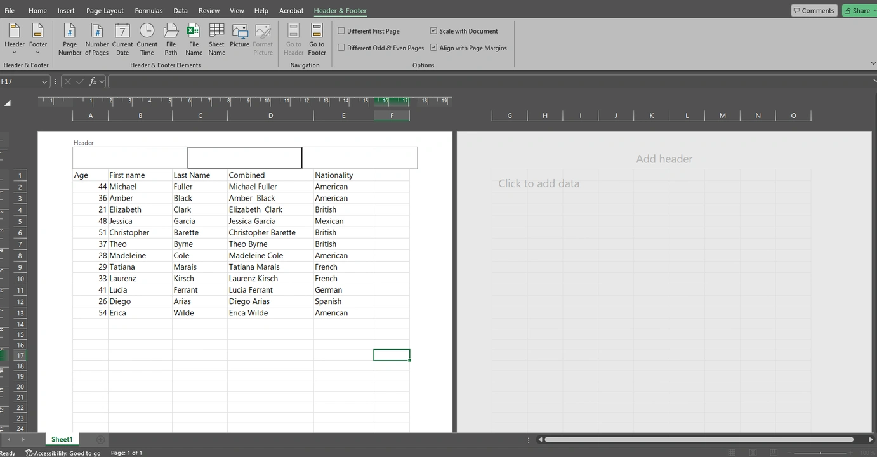Image resolution: width=877 pixels, height=457 pixels.
Task: Open the fx function dropdown arrow
Action: click(x=102, y=81)
